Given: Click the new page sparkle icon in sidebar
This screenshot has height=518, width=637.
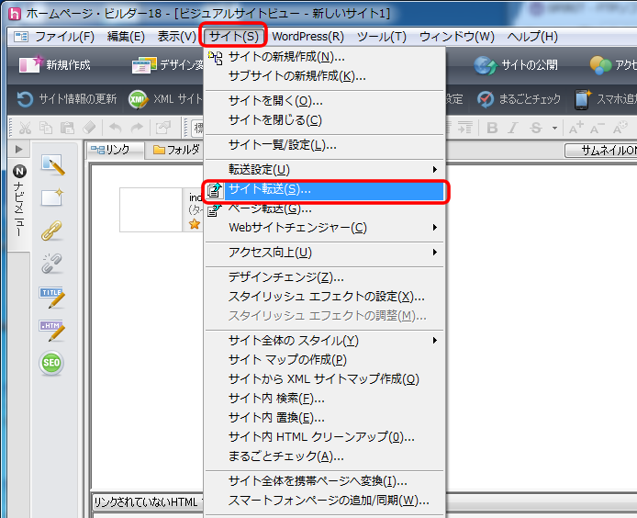Looking at the screenshot, I should (x=52, y=197).
